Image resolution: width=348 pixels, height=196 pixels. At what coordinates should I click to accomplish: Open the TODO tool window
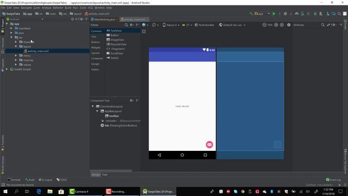(x=62, y=180)
